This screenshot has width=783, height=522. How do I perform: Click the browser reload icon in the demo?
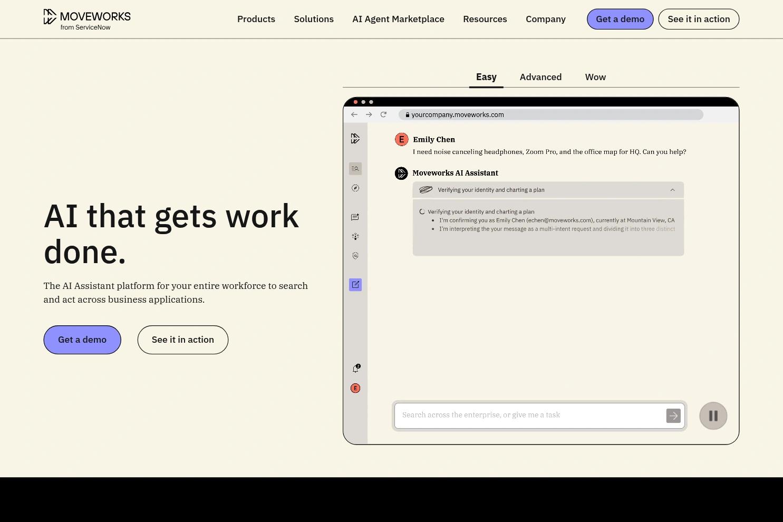coord(383,114)
